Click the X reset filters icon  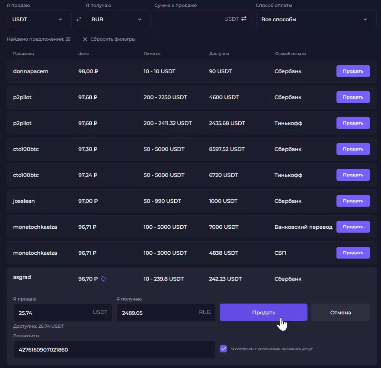(85, 39)
